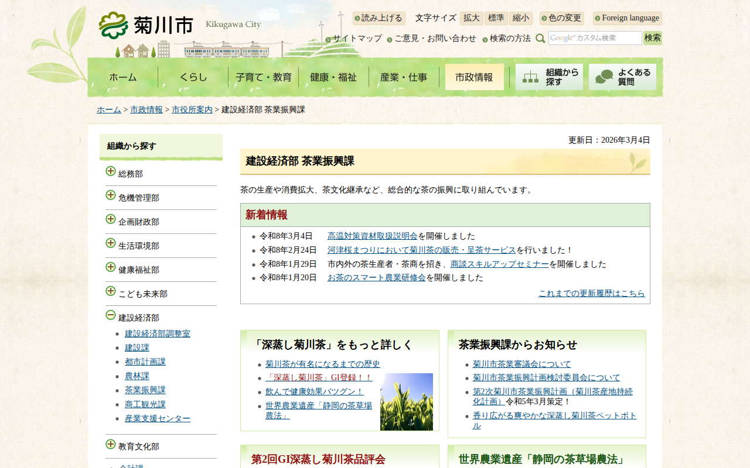Screen dimensions: 750x468
Task: Open the organization chart search button
Action: point(549,77)
